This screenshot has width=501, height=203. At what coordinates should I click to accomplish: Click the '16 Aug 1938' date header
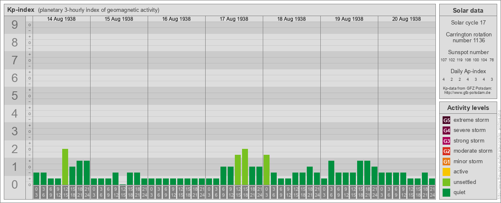(176, 19)
